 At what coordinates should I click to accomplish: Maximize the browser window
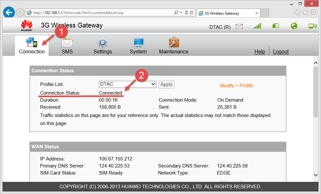300,4
